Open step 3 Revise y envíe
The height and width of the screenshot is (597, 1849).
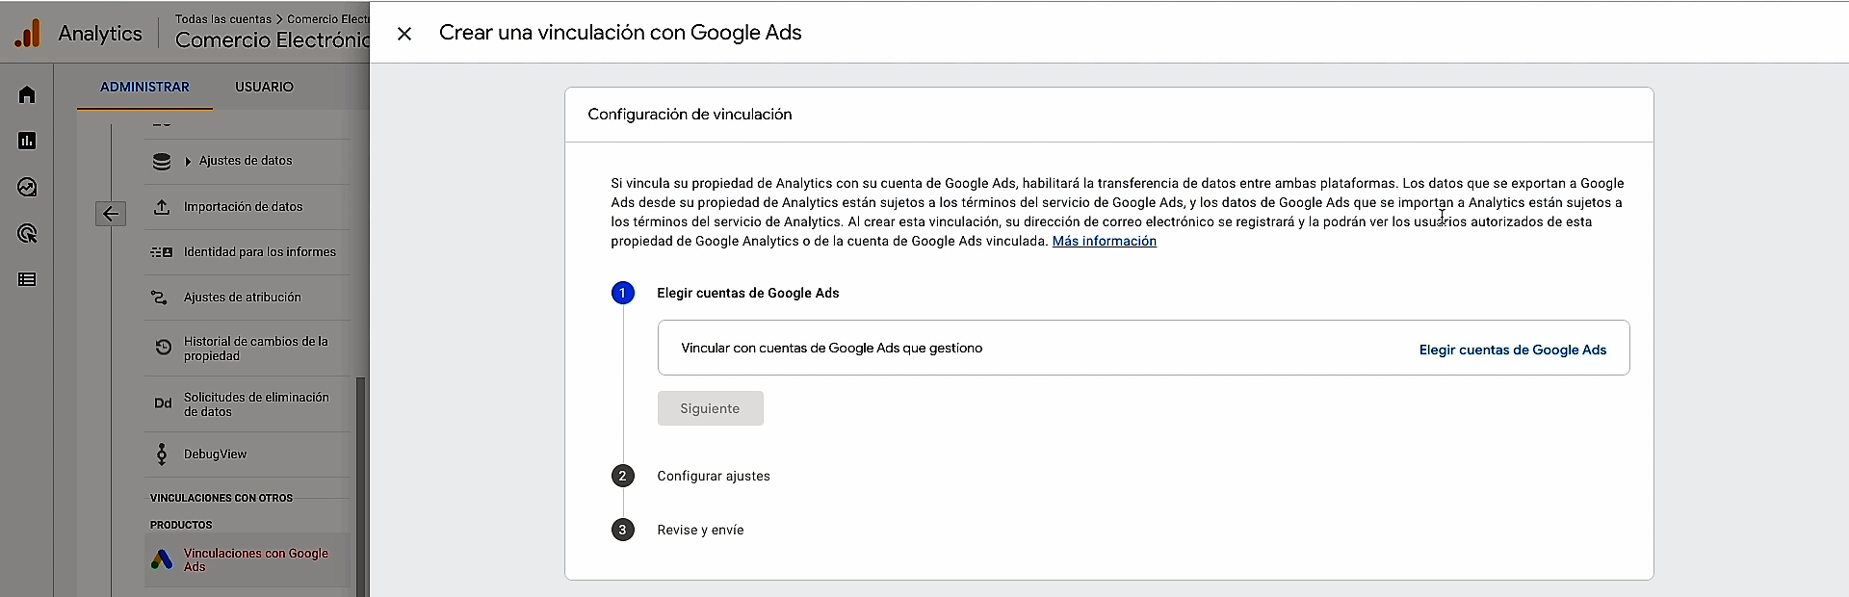tap(700, 530)
